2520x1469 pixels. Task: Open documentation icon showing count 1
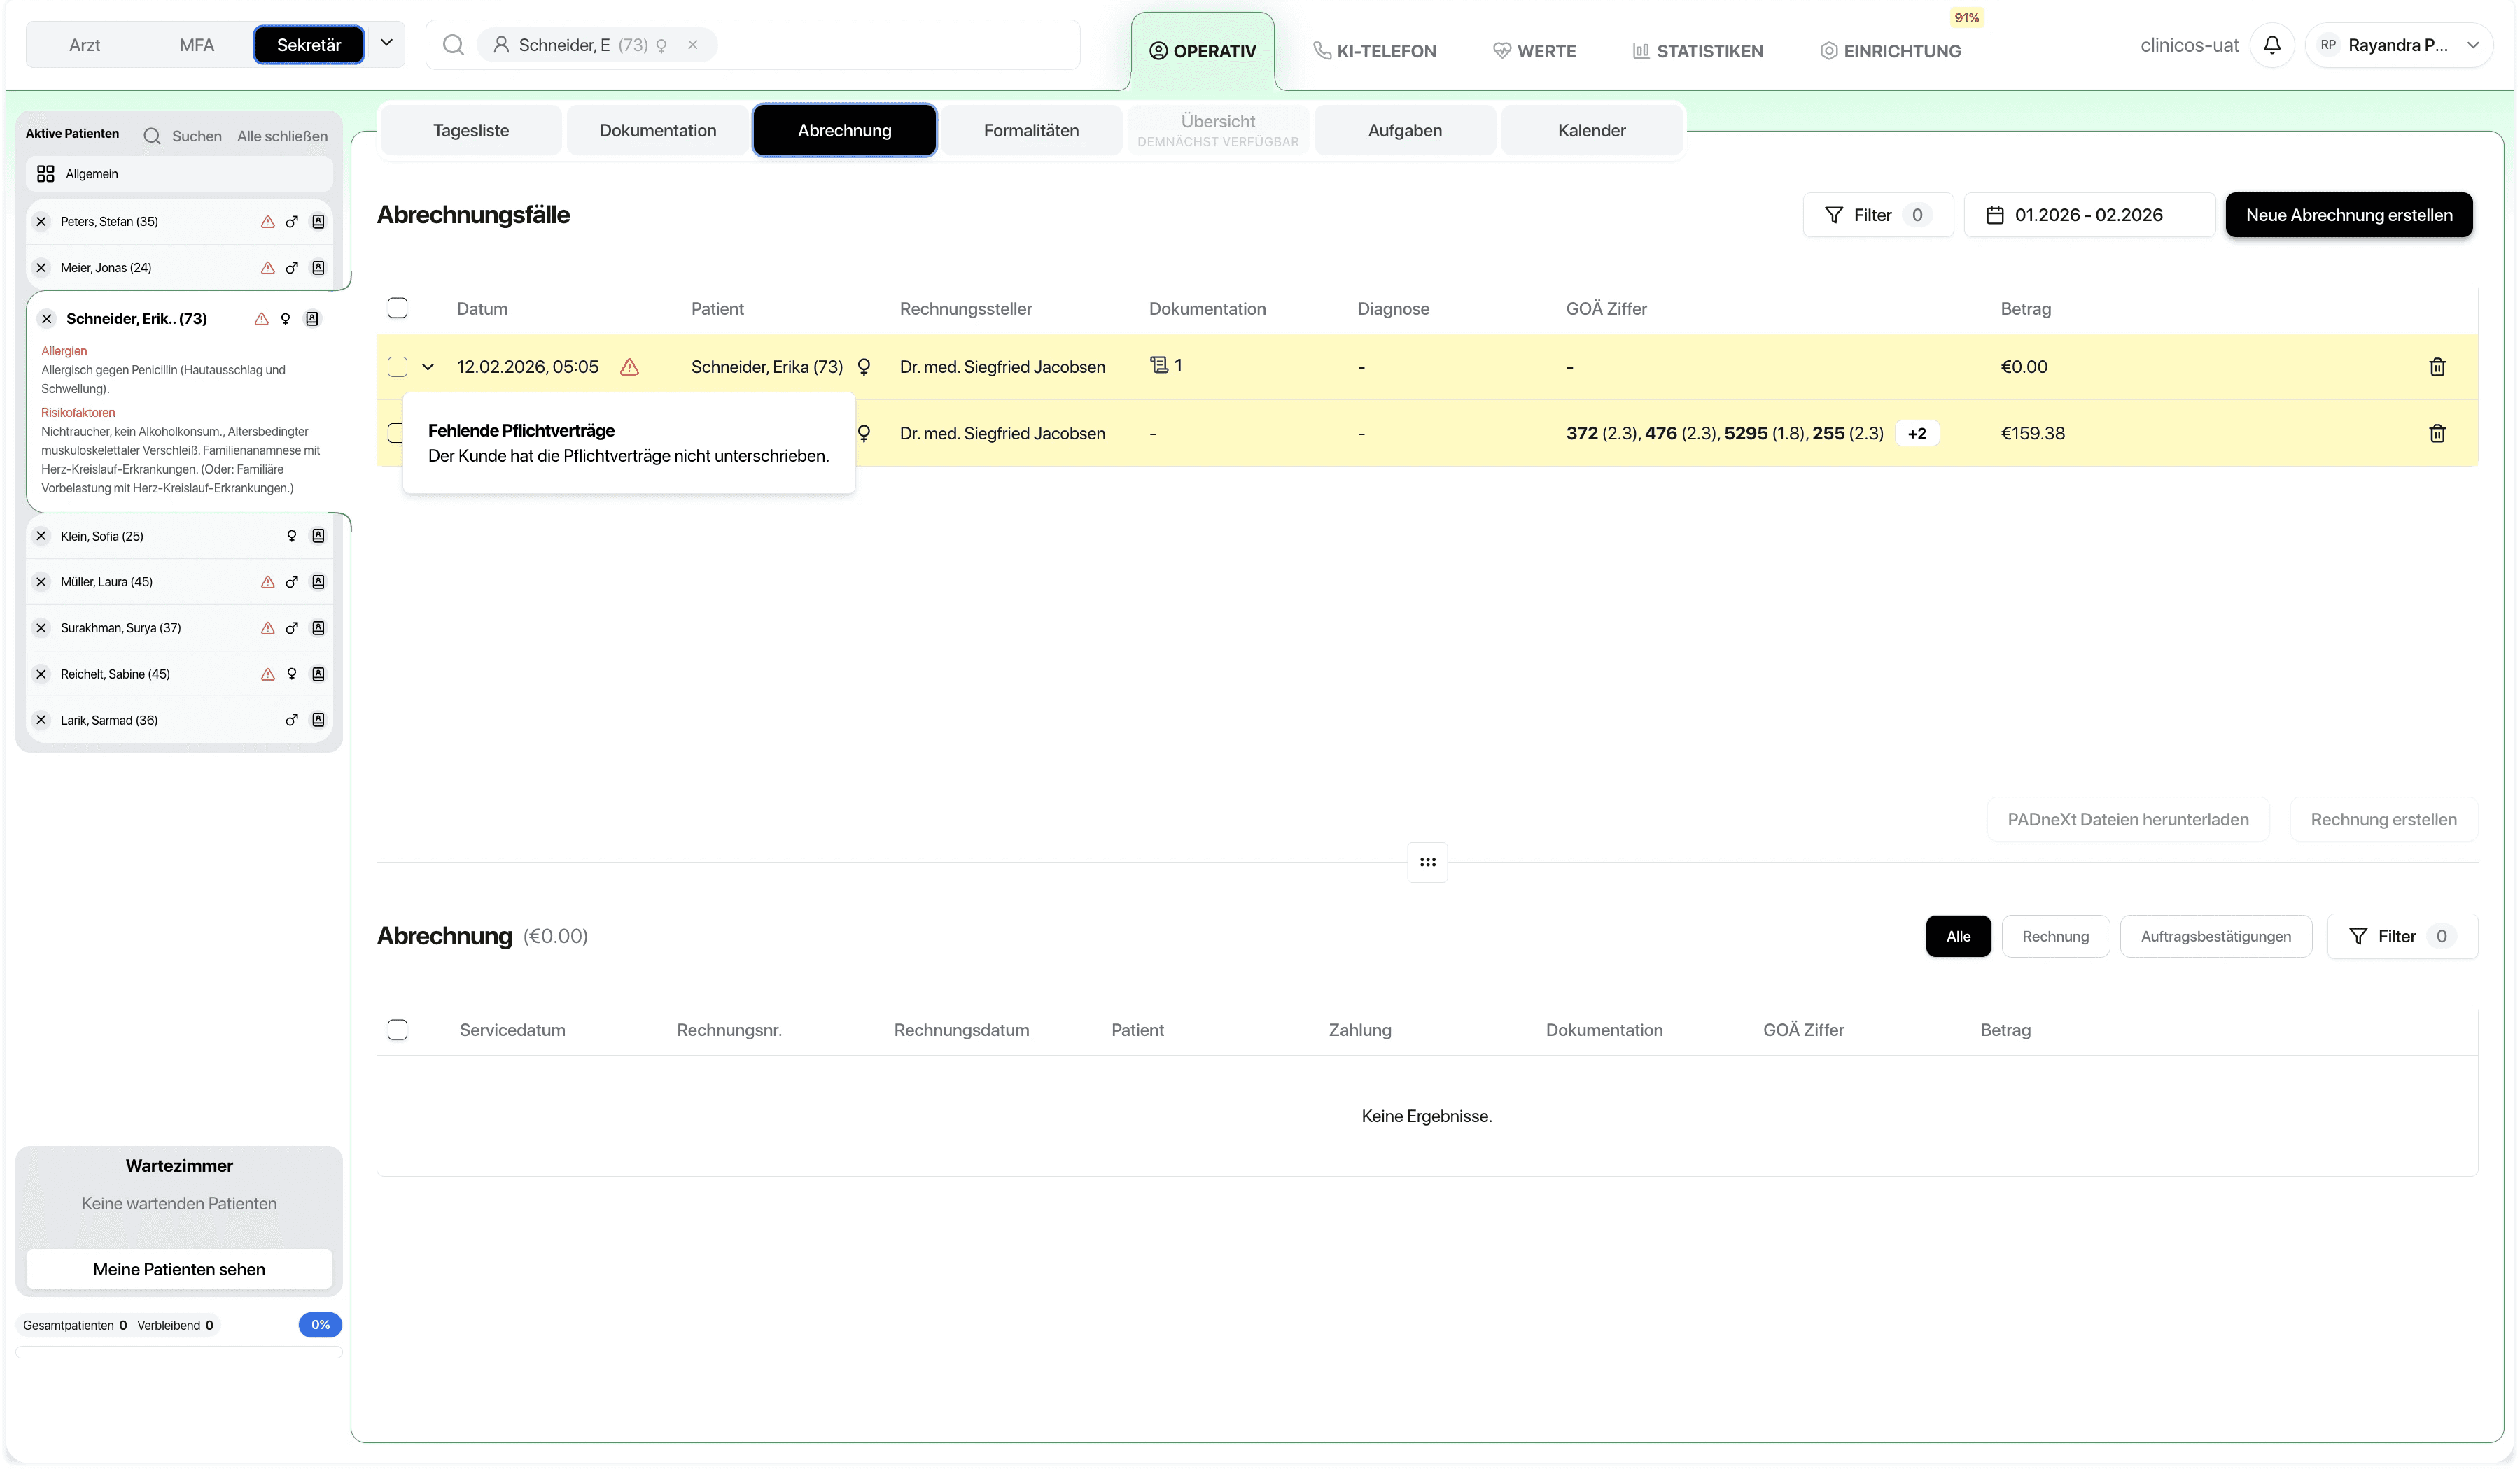click(1160, 364)
